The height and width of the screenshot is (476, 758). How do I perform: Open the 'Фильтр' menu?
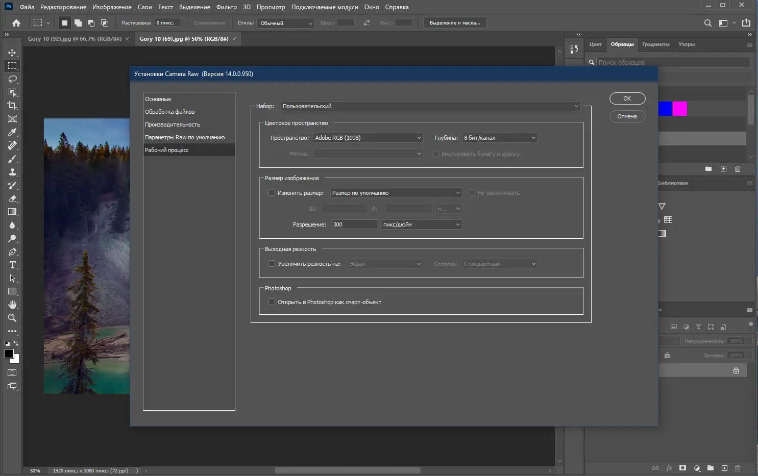click(x=226, y=7)
